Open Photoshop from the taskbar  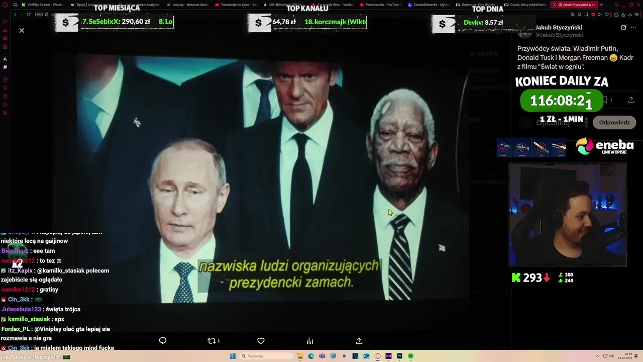pyautogui.click(x=399, y=356)
